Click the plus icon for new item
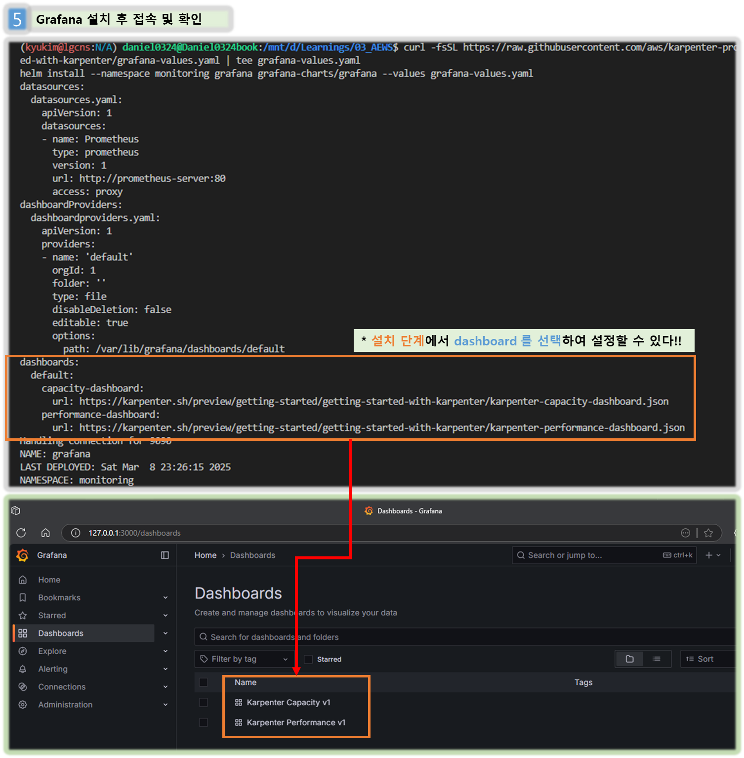The height and width of the screenshot is (758, 744). pyautogui.click(x=709, y=555)
